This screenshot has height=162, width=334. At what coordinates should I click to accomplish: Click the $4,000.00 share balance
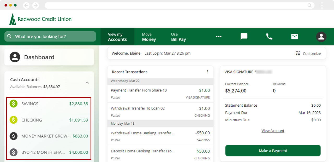[x=79, y=152]
